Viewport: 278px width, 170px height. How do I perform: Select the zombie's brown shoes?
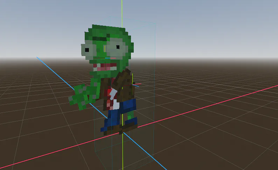click(120, 129)
